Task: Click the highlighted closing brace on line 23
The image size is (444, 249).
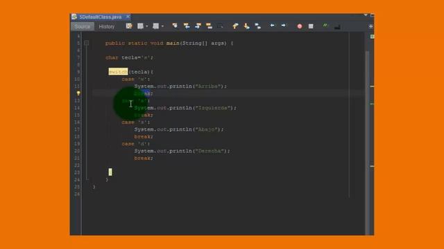Action: coord(110,172)
